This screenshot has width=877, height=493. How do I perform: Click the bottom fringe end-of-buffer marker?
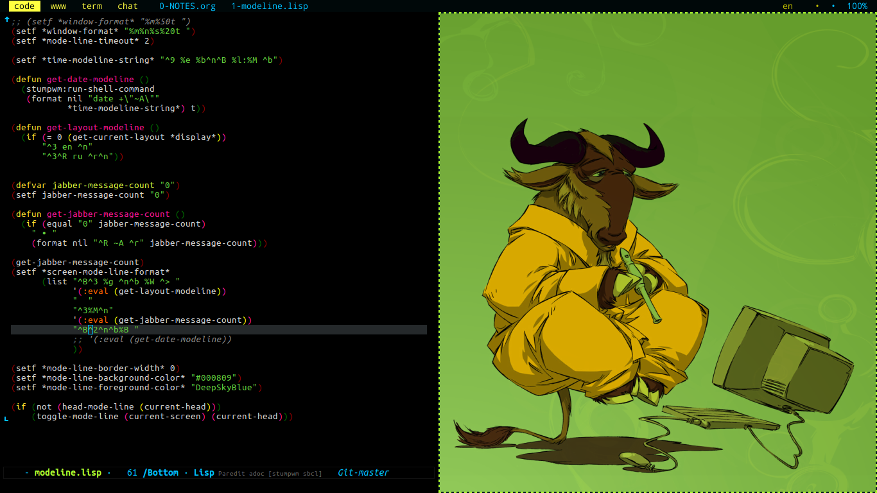pos(6,419)
